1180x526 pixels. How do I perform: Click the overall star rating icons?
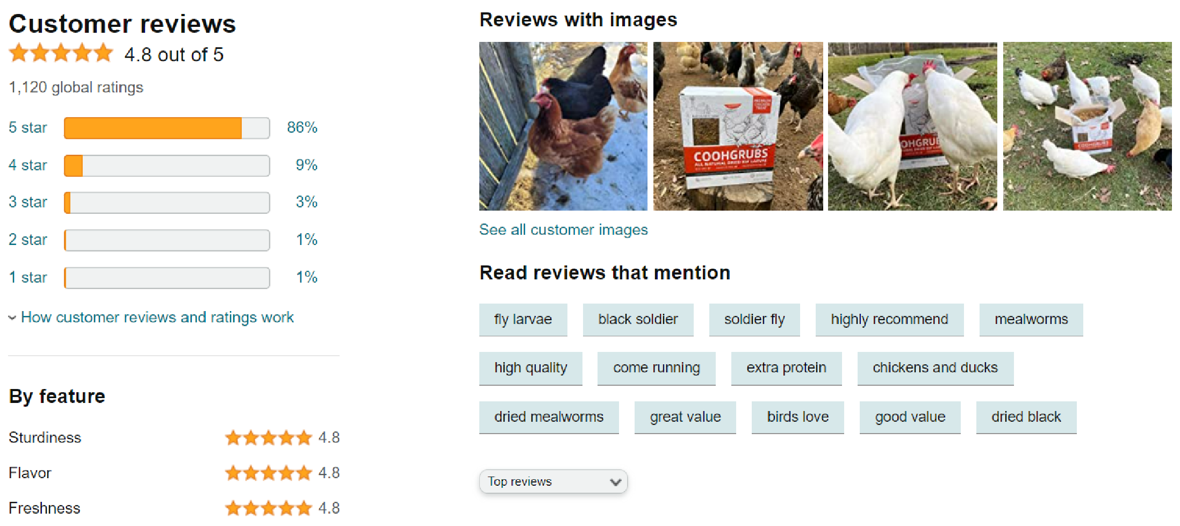pyautogui.click(x=61, y=54)
